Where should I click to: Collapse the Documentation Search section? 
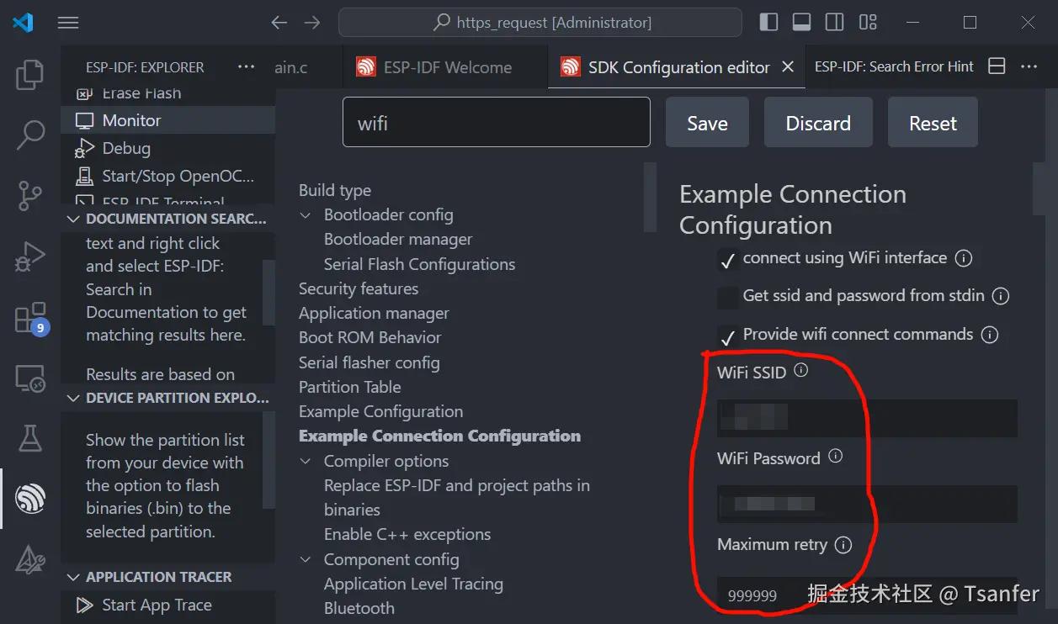(167, 219)
